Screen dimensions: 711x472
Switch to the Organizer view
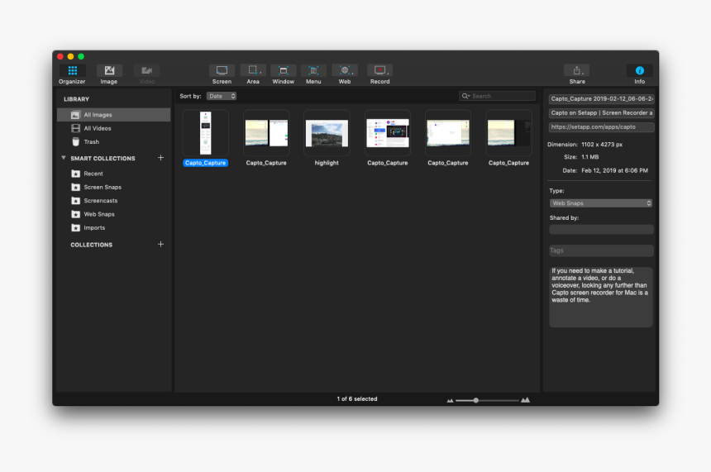(x=72, y=71)
